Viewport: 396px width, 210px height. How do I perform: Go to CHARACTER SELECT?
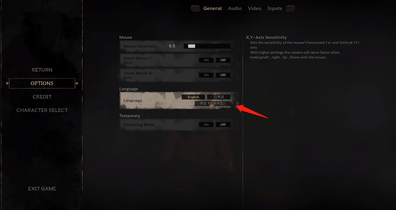(42, 110)
